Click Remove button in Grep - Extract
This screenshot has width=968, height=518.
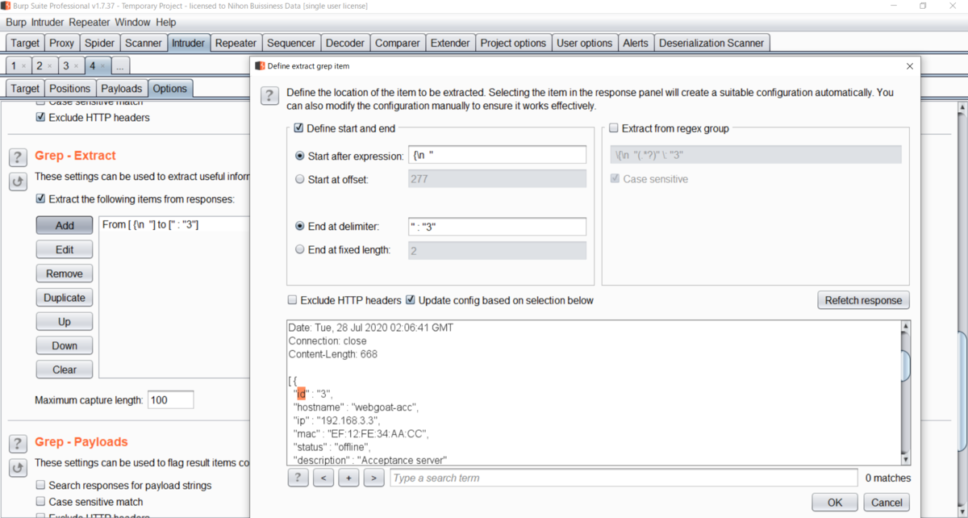[x=65, y=274]
